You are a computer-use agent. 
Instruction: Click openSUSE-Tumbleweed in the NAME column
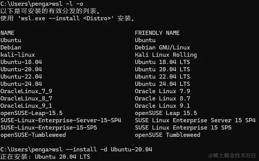(33, 135)
